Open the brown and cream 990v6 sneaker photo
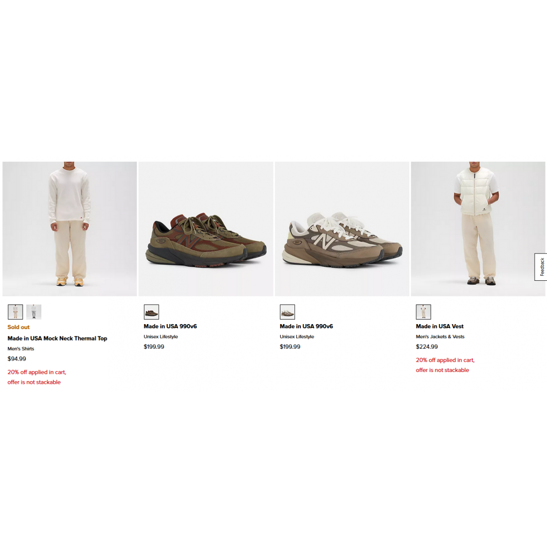Image resolution: width=547 pixels, height=547 pixels. click(342, 229)
